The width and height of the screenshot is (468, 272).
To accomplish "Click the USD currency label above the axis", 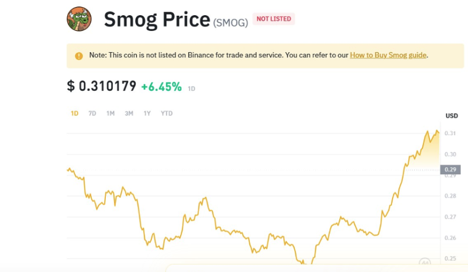I will pos(452,116).
